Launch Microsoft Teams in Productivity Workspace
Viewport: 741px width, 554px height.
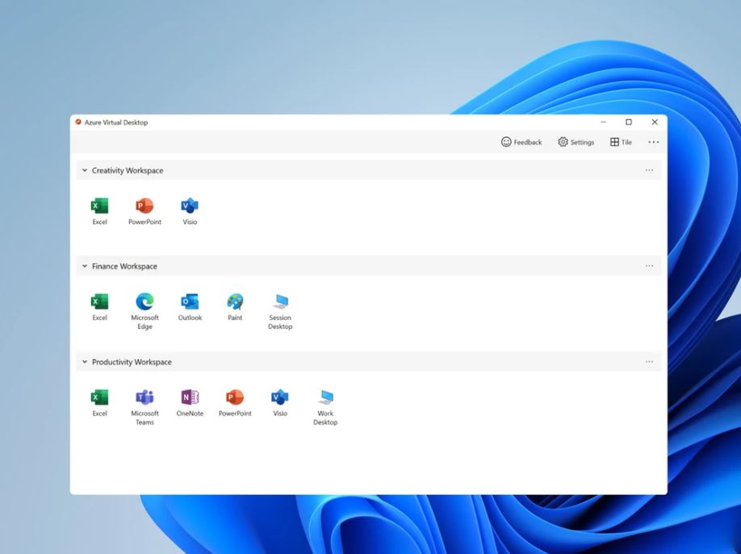click(x=144, y=398)
